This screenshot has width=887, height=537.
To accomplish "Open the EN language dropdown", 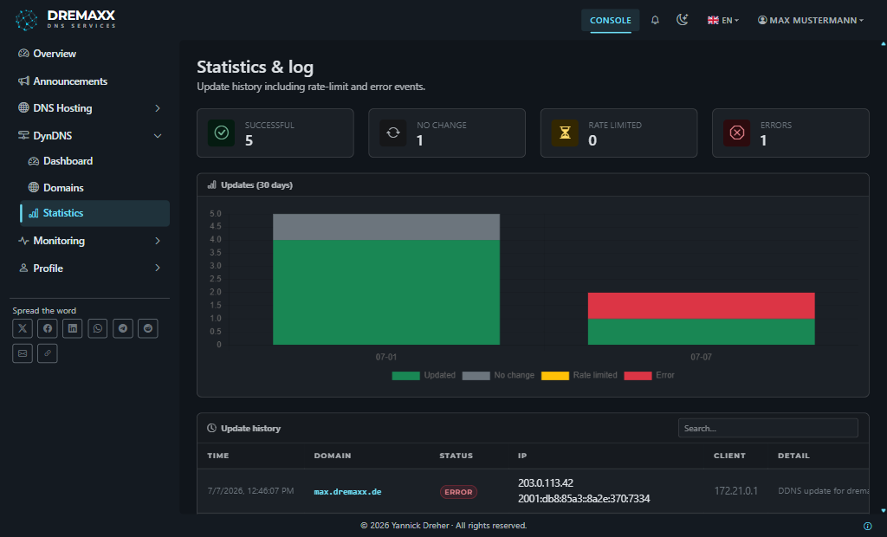I will coord(723,21).
